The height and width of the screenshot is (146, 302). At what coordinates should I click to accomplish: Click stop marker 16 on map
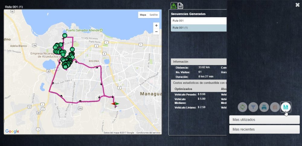pos(65,36)
